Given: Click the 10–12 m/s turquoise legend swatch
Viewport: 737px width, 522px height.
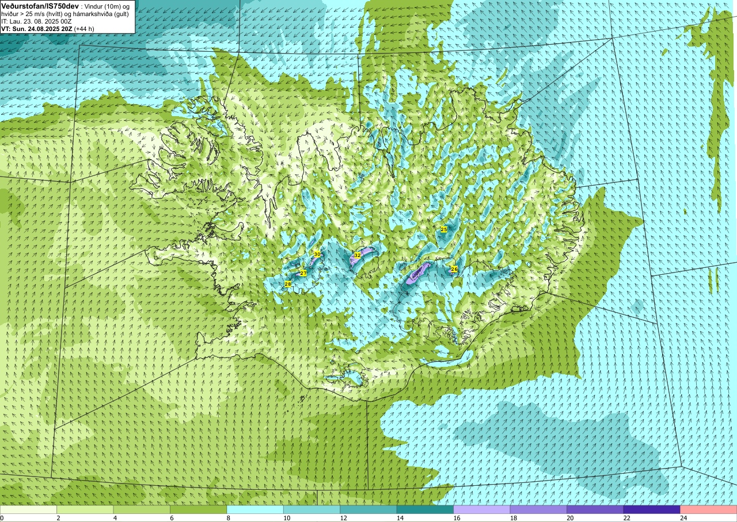Looking at the screenshot, I should point(311,509).
